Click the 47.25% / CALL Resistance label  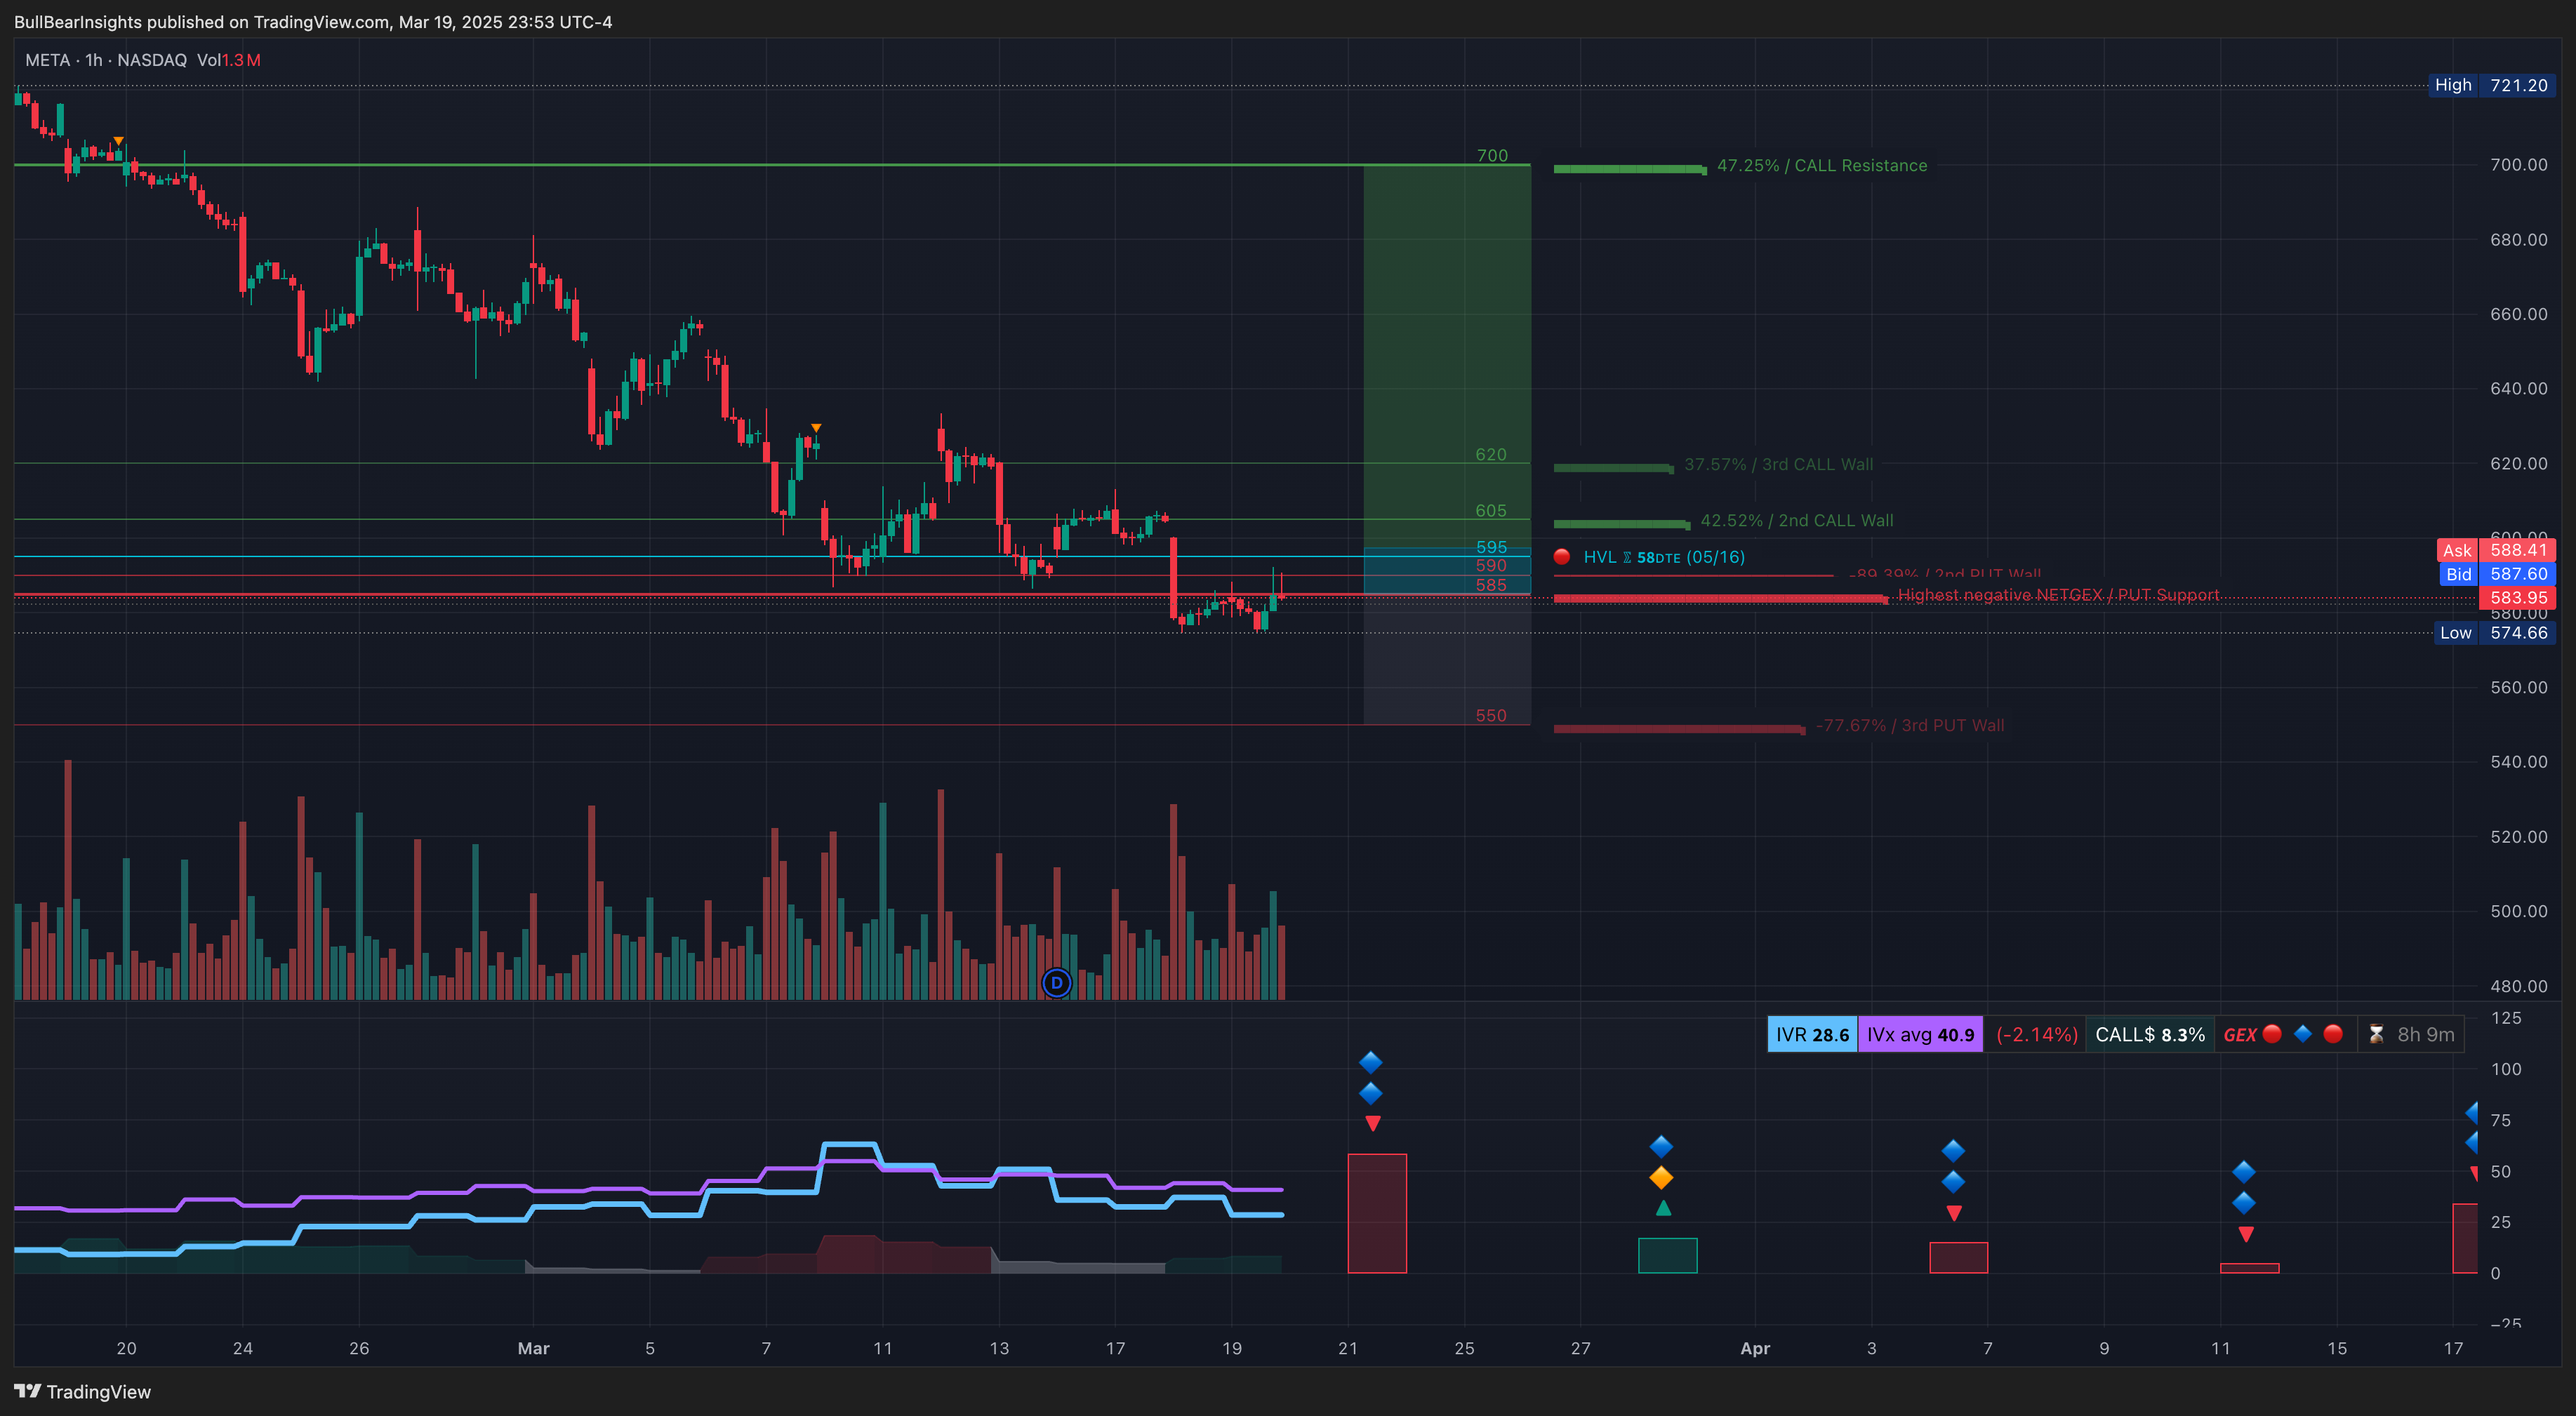tap(1822, 166)
